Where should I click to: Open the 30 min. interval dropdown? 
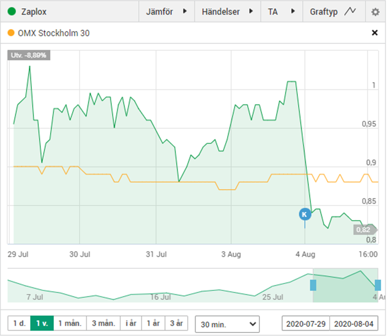pos(227,324)
